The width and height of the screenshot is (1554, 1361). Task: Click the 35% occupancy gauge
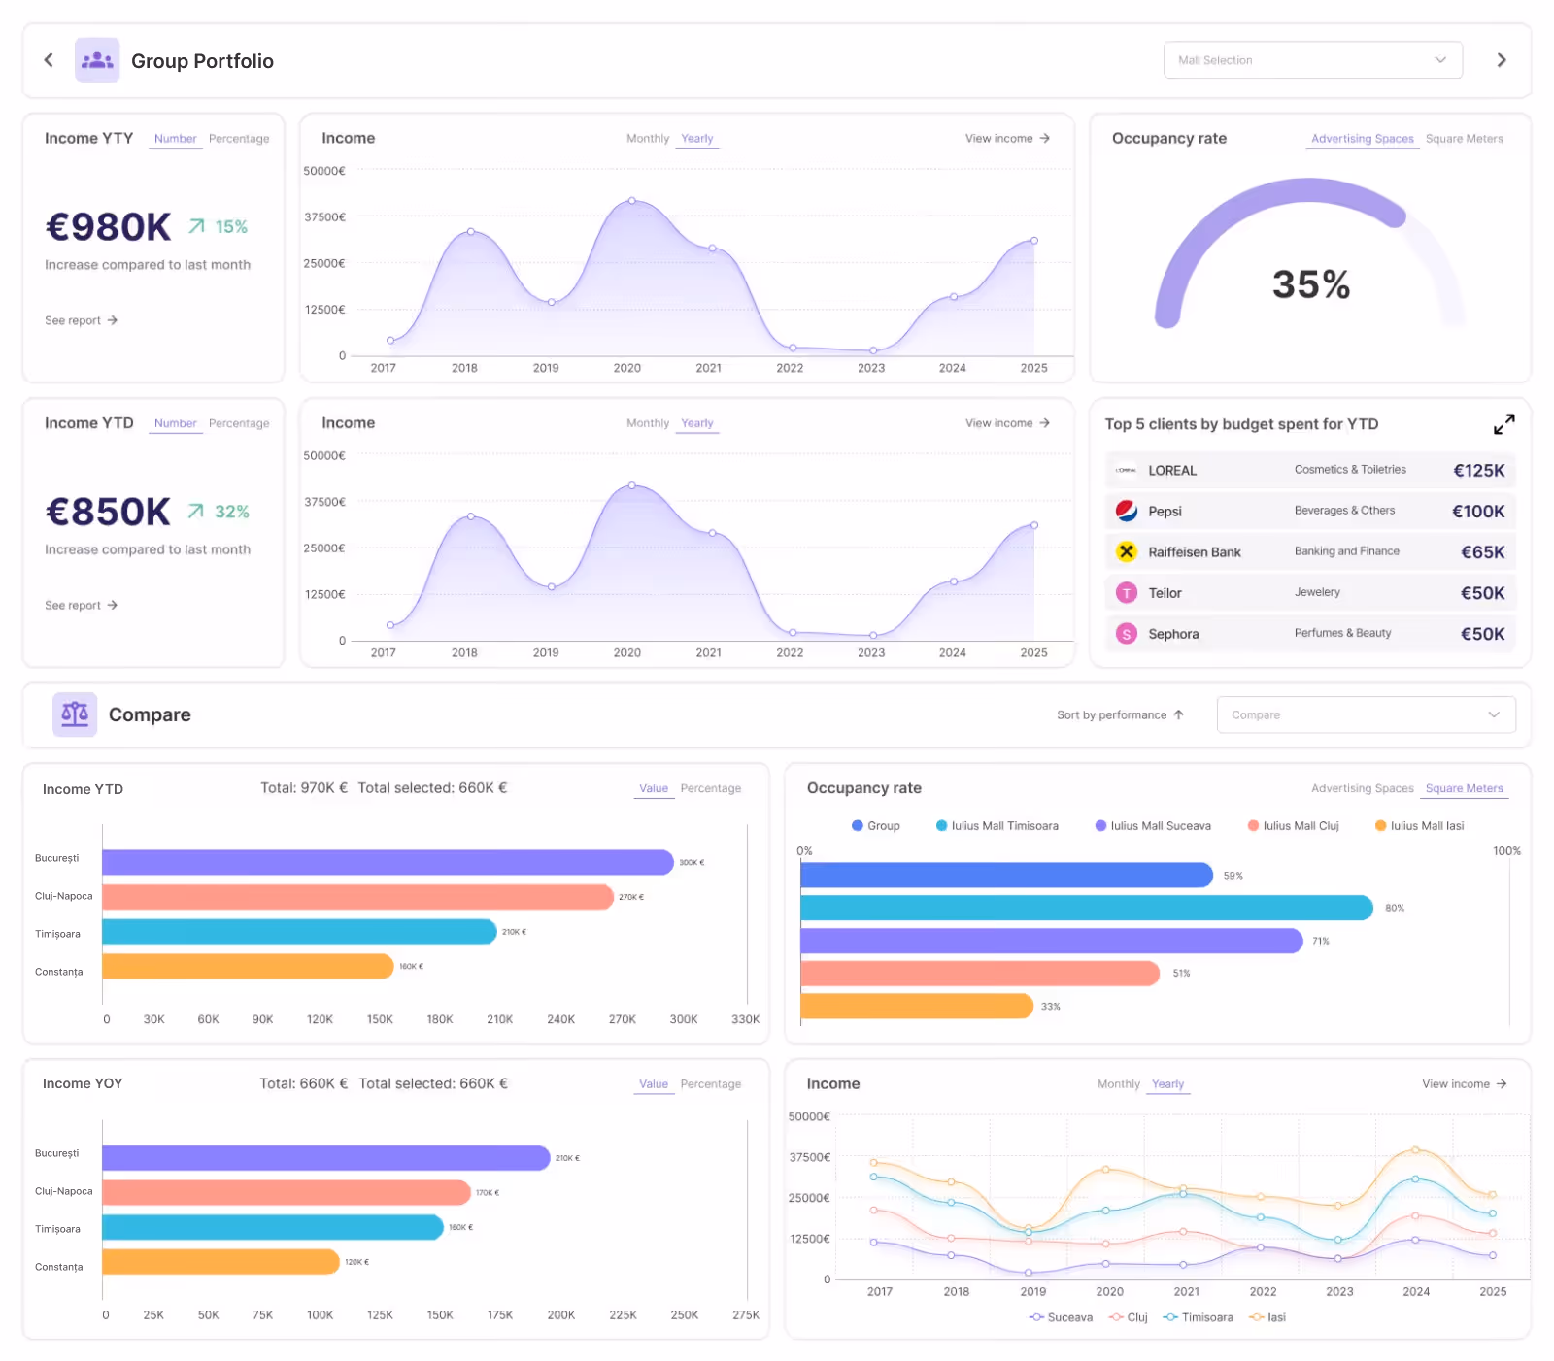(1310, 284)
